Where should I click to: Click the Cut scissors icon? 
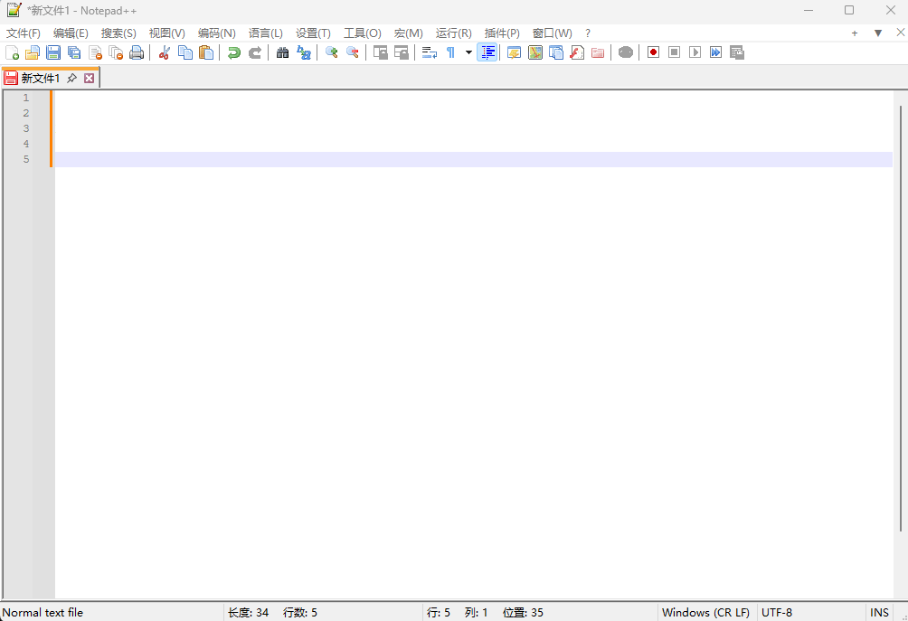(x=164, y=52)
